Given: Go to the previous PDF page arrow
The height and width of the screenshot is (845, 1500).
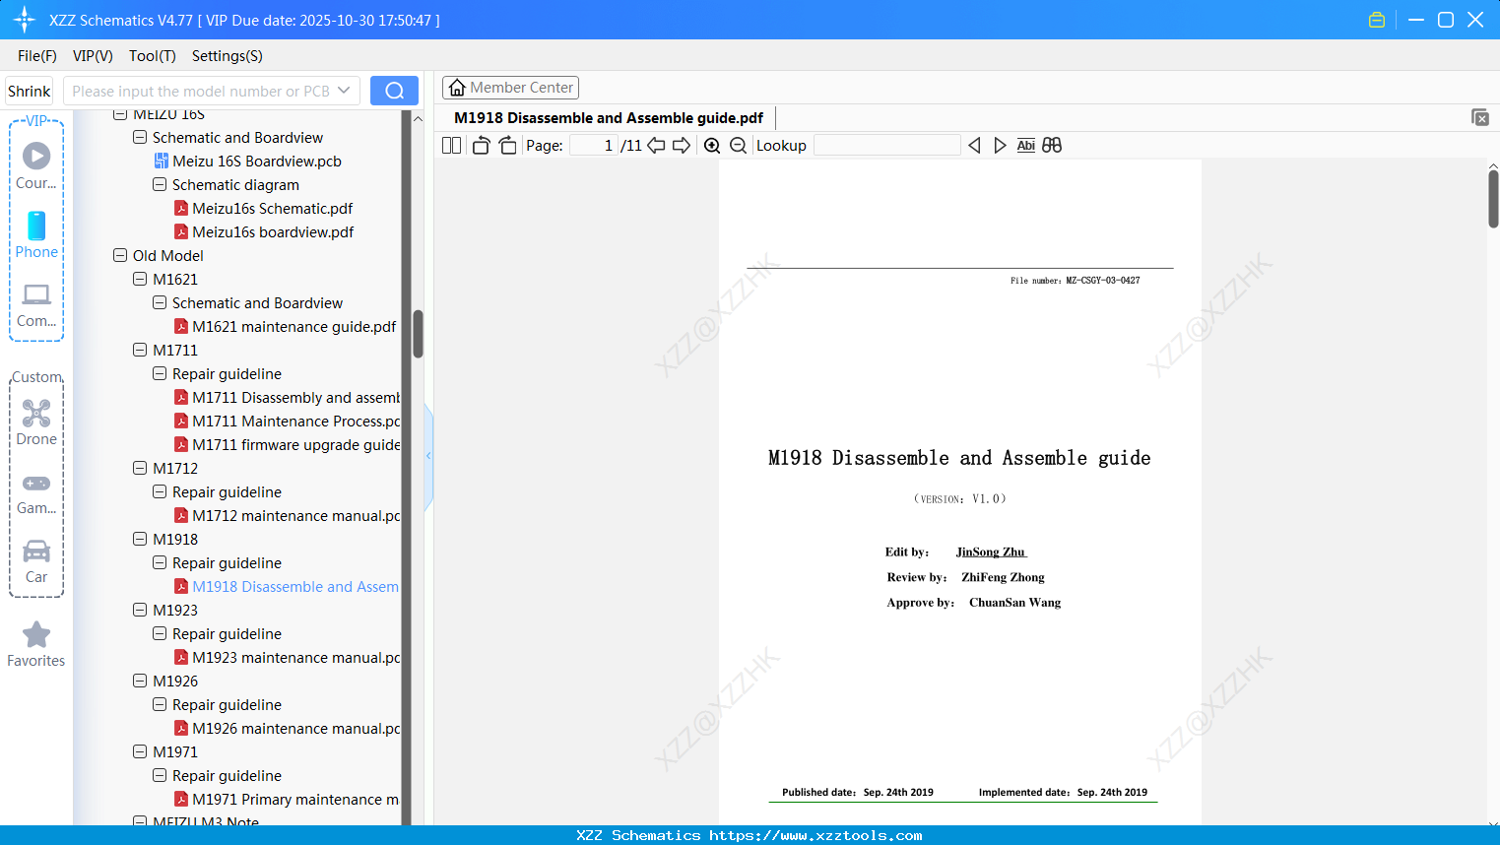Looking at the screenshot, I should point(656,146).
